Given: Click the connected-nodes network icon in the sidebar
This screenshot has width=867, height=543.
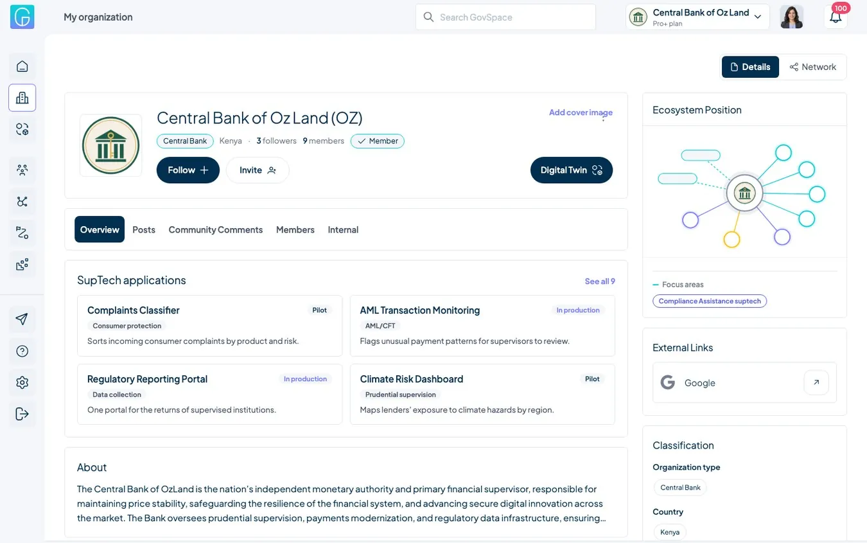Looking at the screenshot, I should coord(22,202).
